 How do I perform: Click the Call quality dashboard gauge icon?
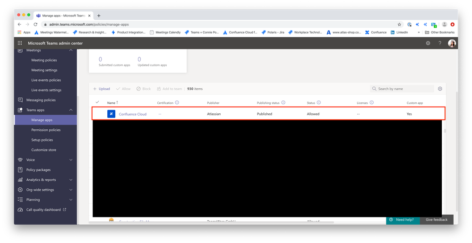point(20,209)
